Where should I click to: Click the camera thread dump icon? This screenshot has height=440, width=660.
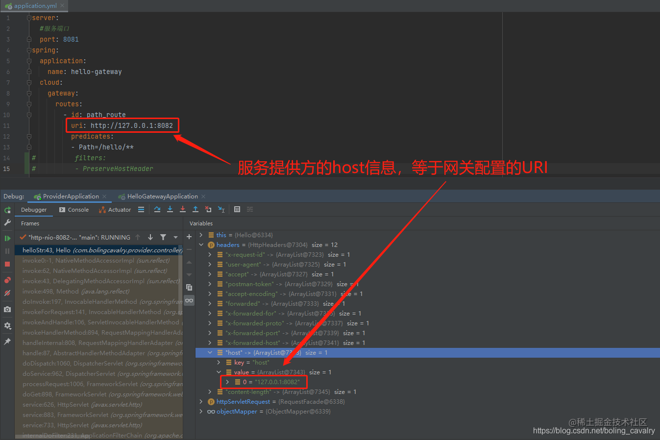click(x=7, y=309)
